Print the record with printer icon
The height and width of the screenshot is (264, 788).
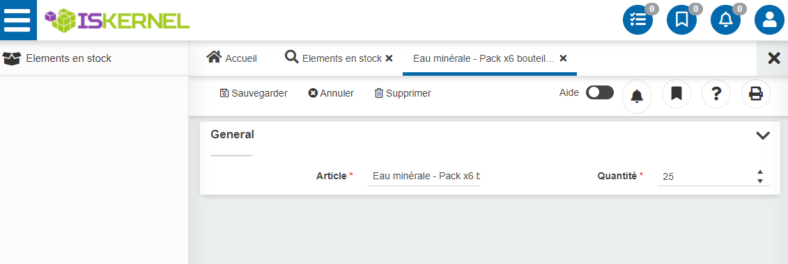pyautogui.click(x=756, y=94)
